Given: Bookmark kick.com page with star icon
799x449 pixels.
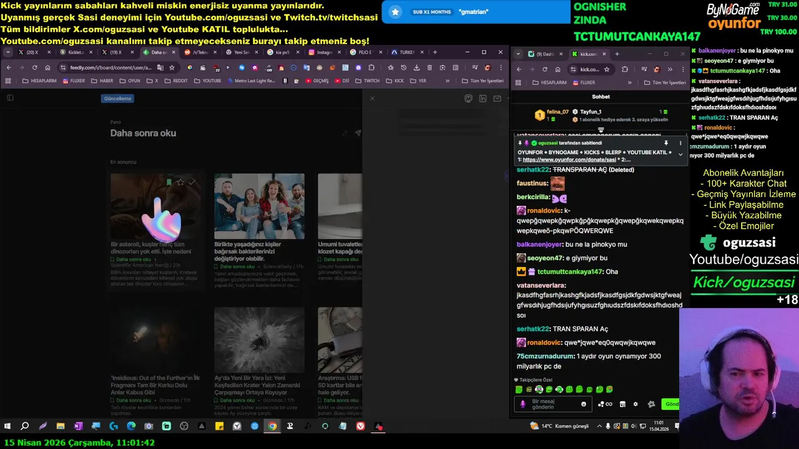Looking at the screenshot, I should click(x=606, y=69).
